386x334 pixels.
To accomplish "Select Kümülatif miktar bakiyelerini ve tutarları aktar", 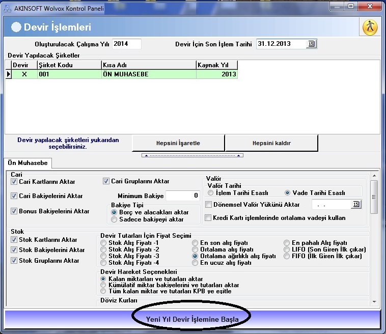I will [103, 285].
